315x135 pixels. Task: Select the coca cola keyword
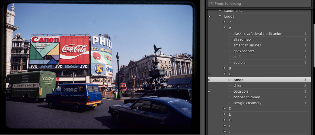coord(241,91)
